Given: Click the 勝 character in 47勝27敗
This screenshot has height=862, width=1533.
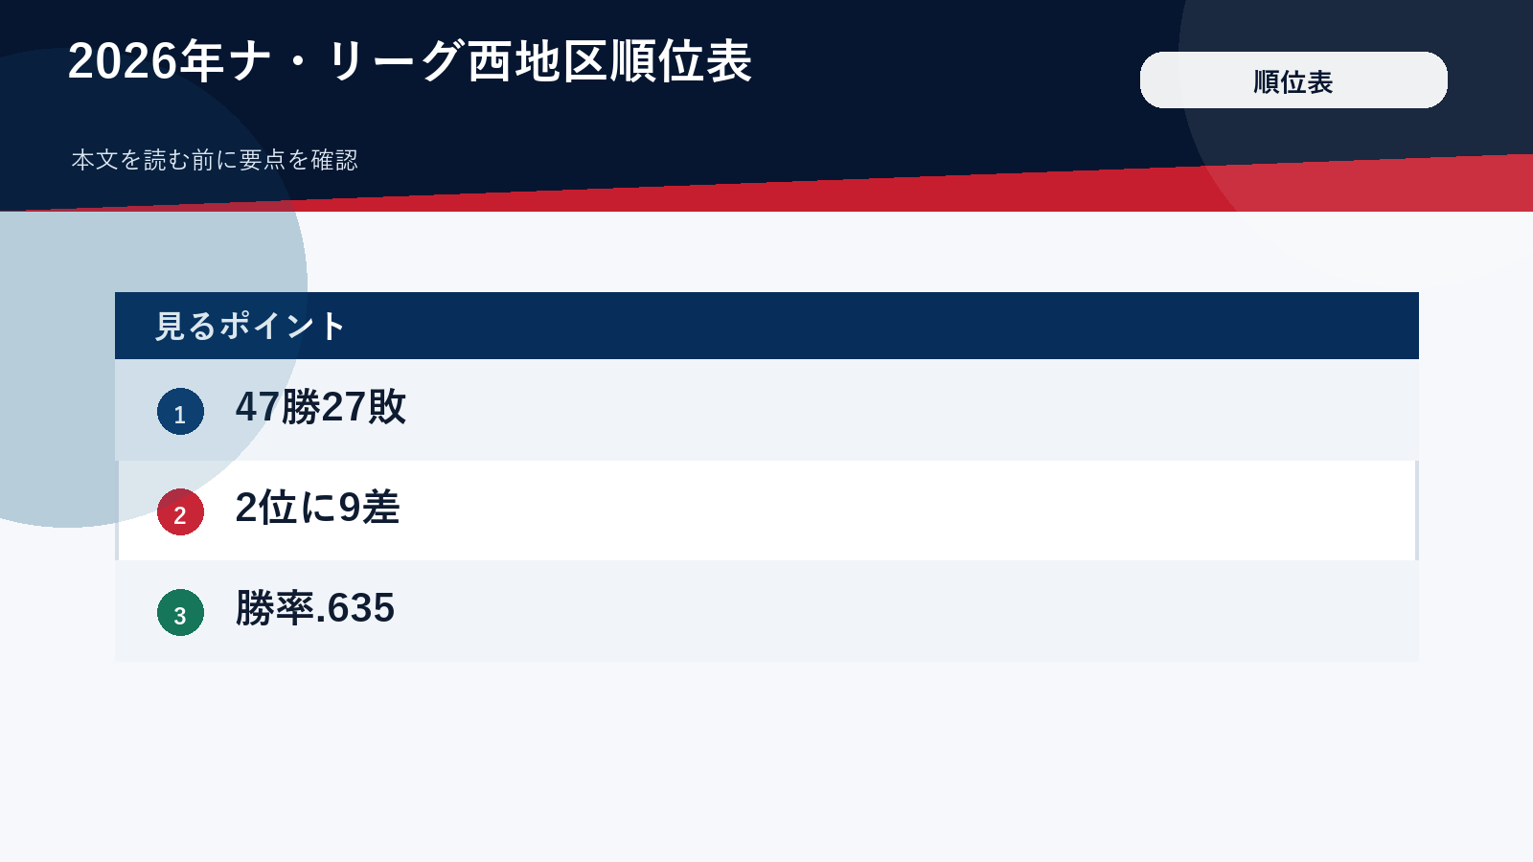Looking at the screenshot, I should click(x=301, y=407).
